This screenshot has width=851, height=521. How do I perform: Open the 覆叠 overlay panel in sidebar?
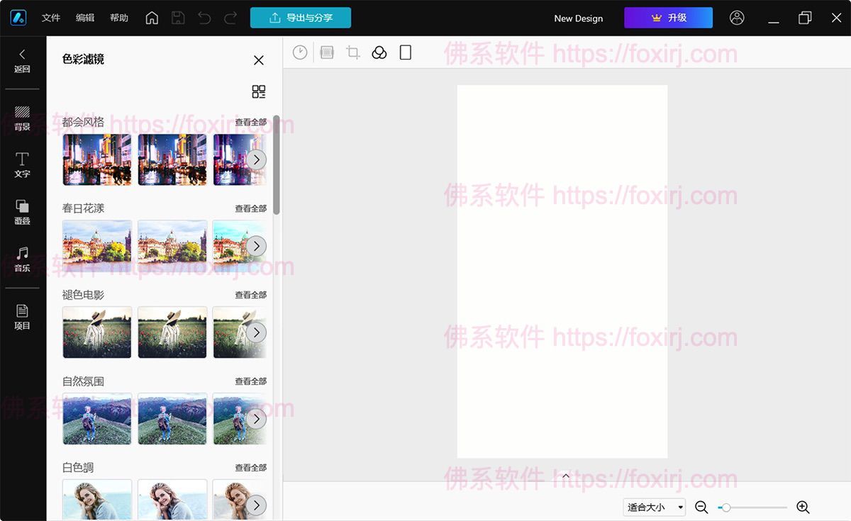coord(21,213)
